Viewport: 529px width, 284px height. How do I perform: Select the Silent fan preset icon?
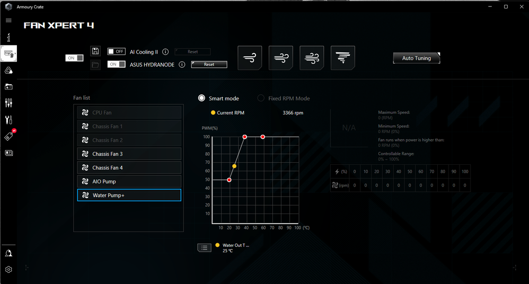click(x=250, y=58)
